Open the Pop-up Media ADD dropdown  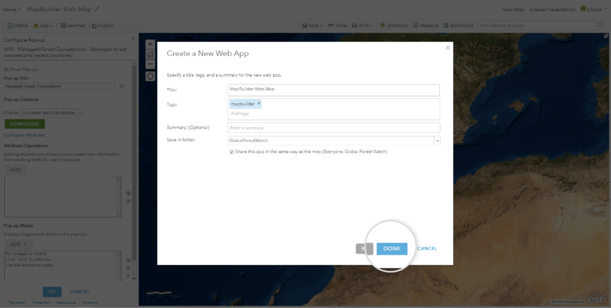tap(18, 245)
